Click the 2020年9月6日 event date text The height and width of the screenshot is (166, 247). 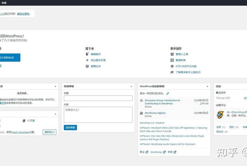point(201,113)
